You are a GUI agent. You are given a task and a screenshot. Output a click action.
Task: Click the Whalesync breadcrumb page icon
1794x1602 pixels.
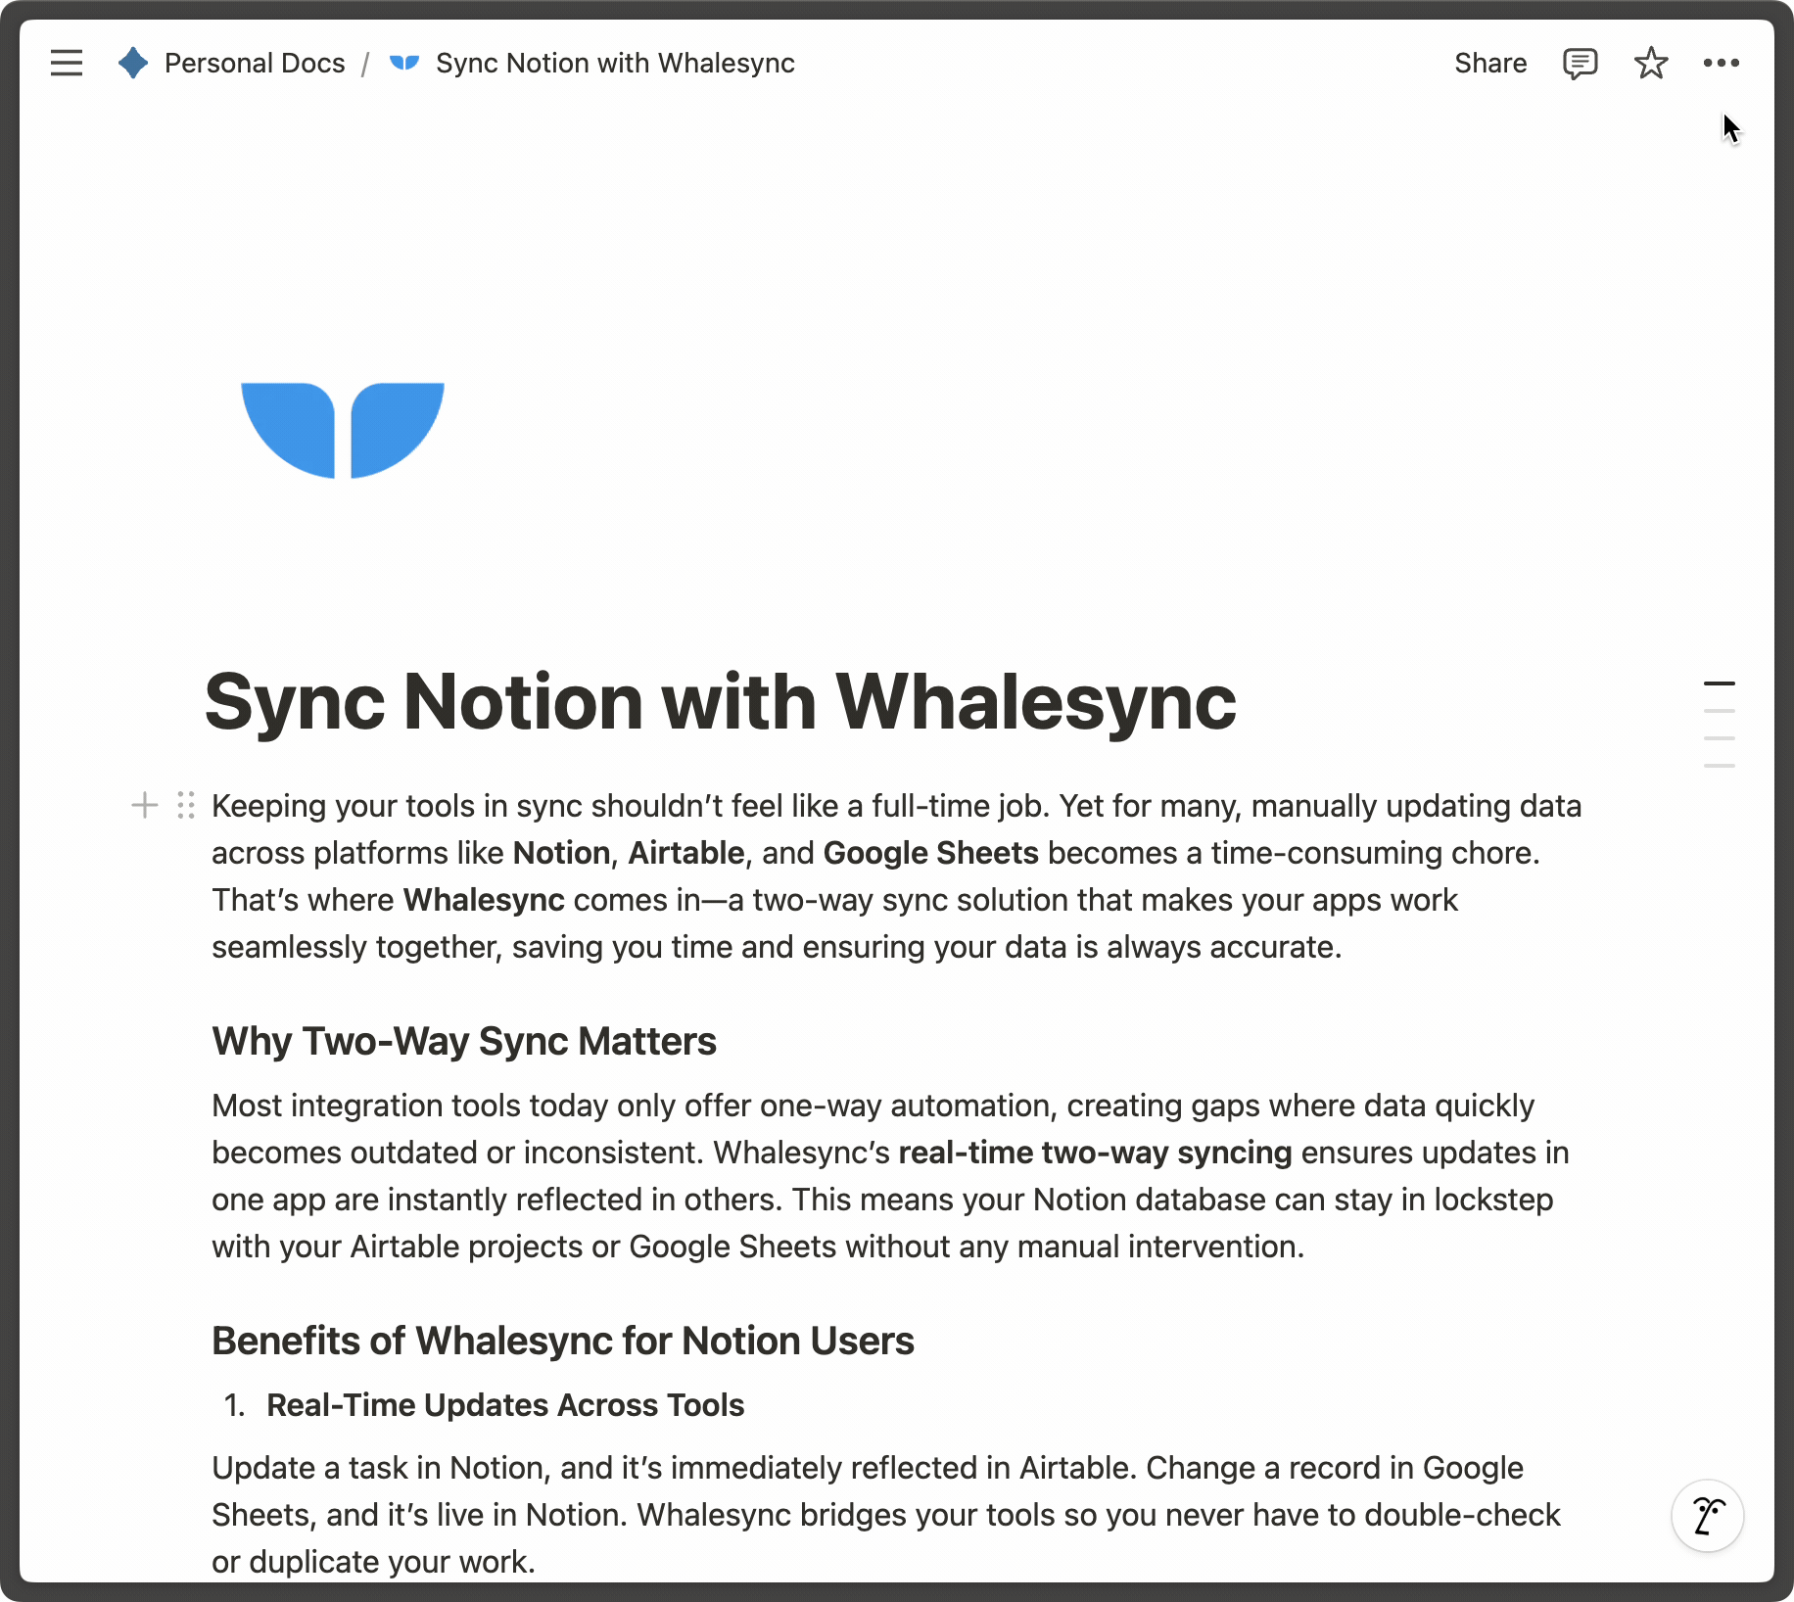(404, 63)
